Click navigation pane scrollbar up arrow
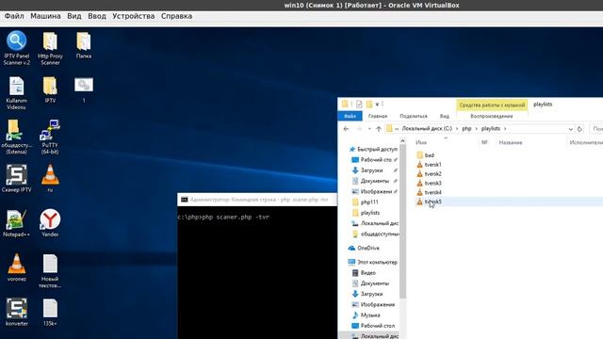The height and width of the screenshot is (339, 603). pyautogui.click(x=402, y=141)
